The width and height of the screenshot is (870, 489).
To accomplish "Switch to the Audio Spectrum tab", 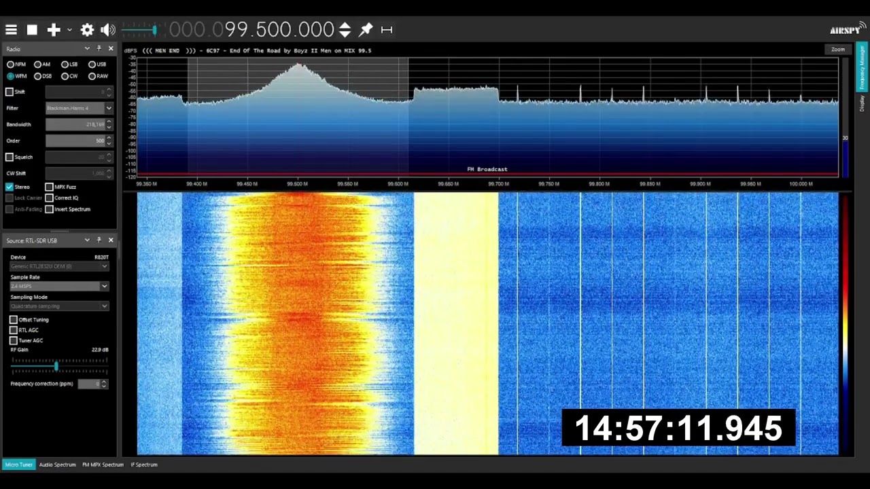I will pos(57,465).
